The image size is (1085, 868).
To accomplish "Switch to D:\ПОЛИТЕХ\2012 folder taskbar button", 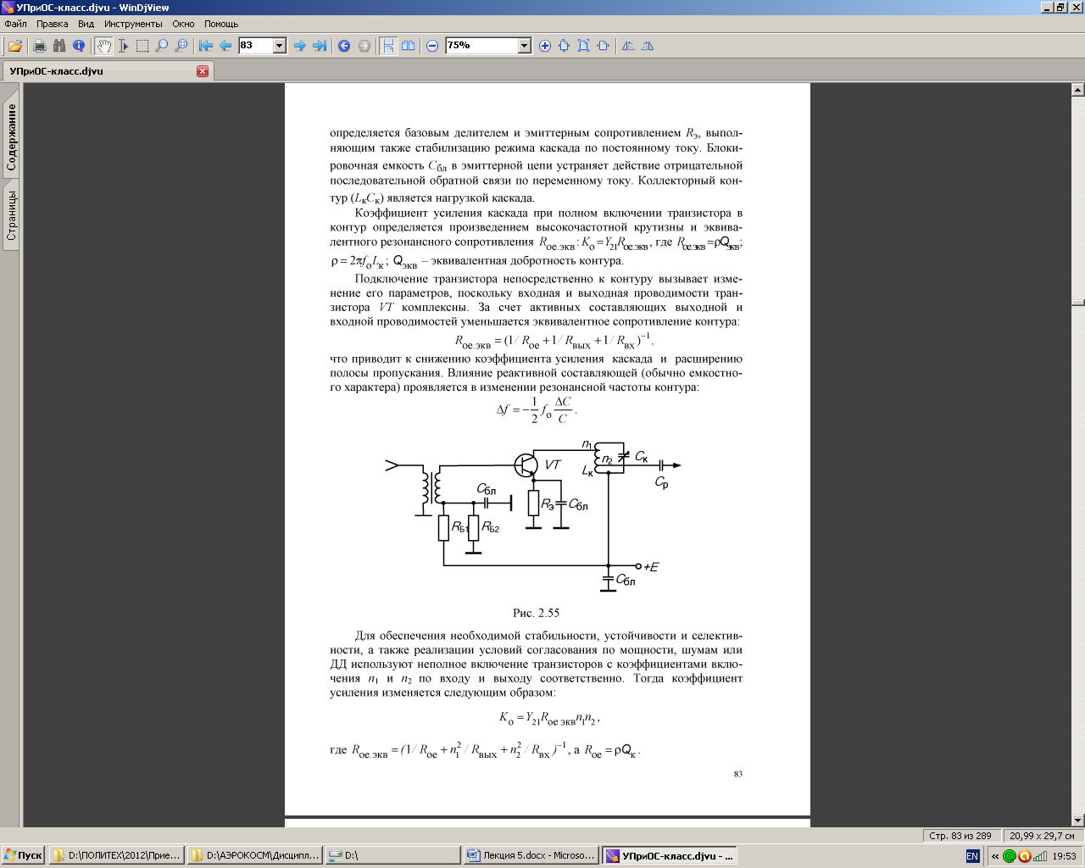I will tap(118, 856).
